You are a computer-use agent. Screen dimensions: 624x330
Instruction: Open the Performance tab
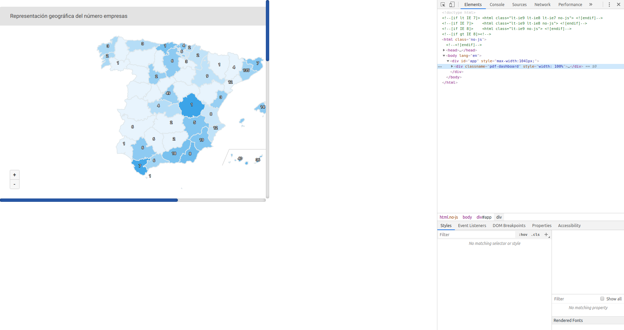(570, 4)
